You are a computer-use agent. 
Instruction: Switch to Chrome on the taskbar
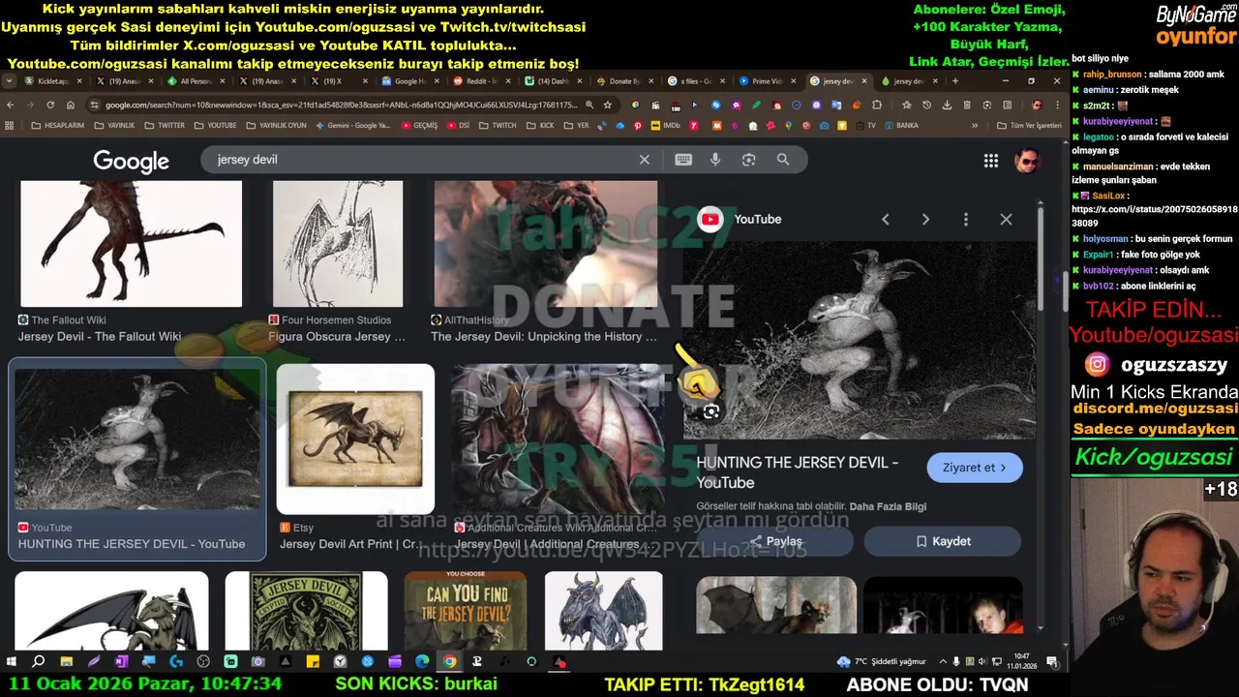coord(449,662)
